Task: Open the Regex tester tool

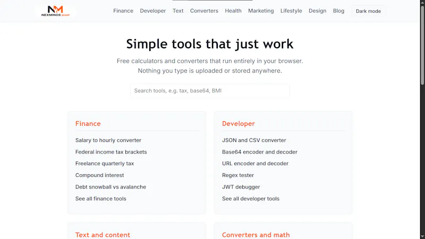Action: click(238, 175)
